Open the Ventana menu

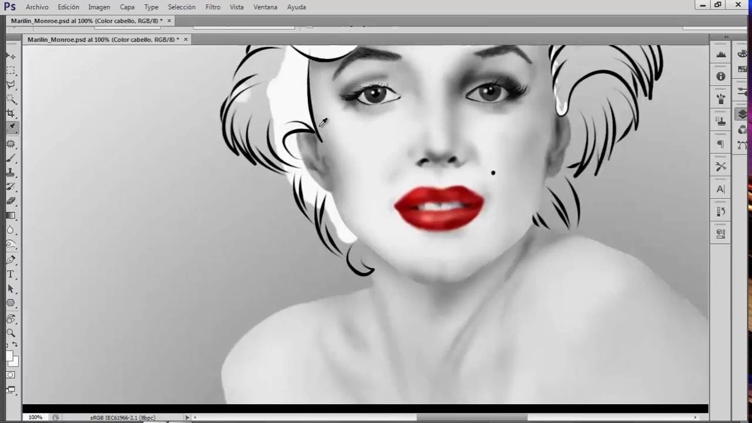click(266, 7)
